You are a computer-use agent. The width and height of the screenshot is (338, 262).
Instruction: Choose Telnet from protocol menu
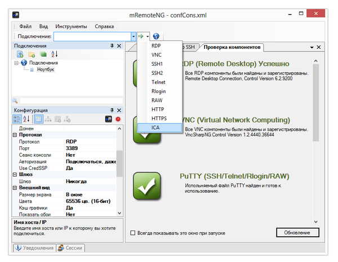[x=160, y=82]
